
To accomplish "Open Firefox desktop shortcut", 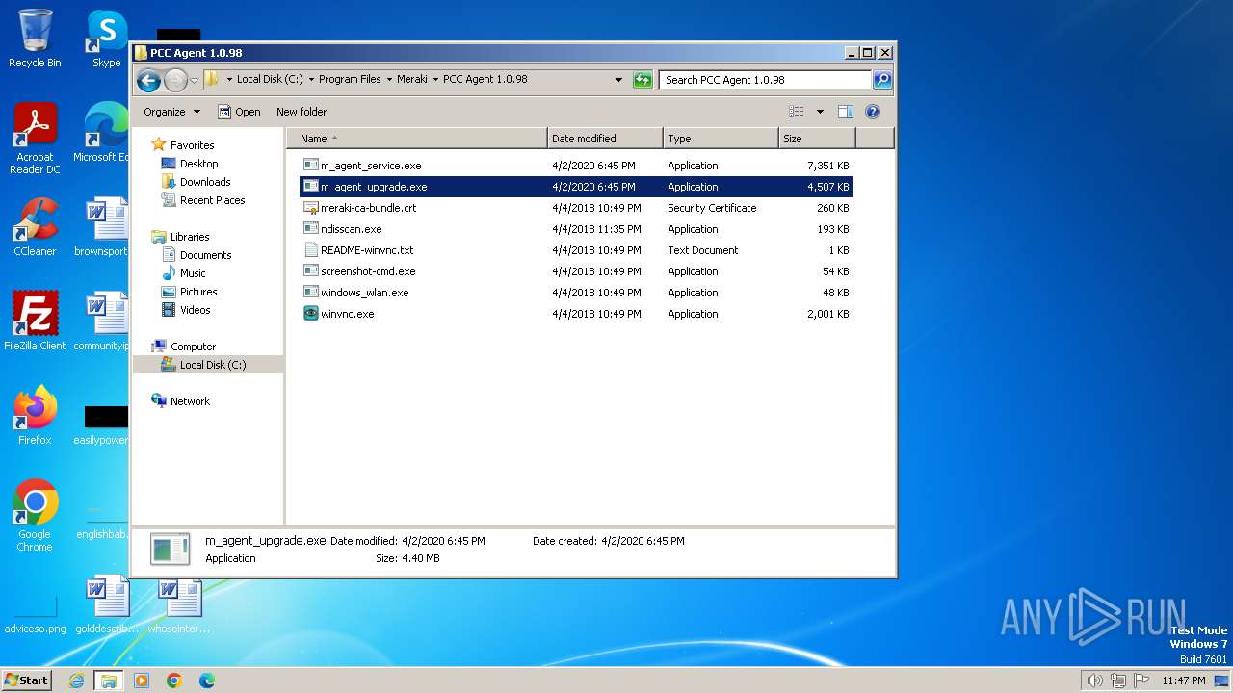I will click(x=35, y=416).
